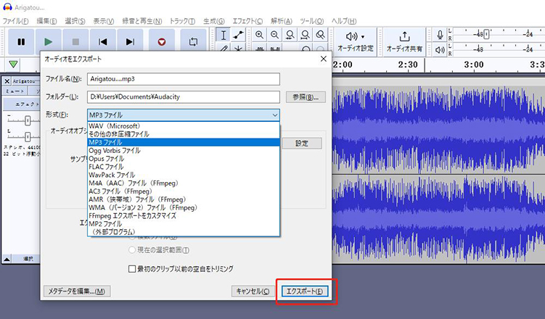The width and height of the screenshot is (545, 319).
Task: Close the Arigatou track with X
Action: 7,81
